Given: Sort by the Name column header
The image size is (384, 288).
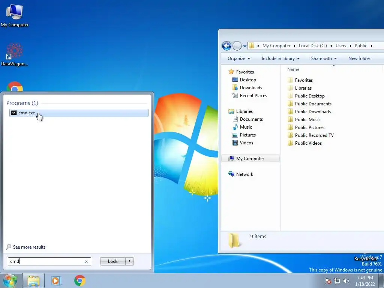Looking at the screenshot, I should tap(293, 69).
